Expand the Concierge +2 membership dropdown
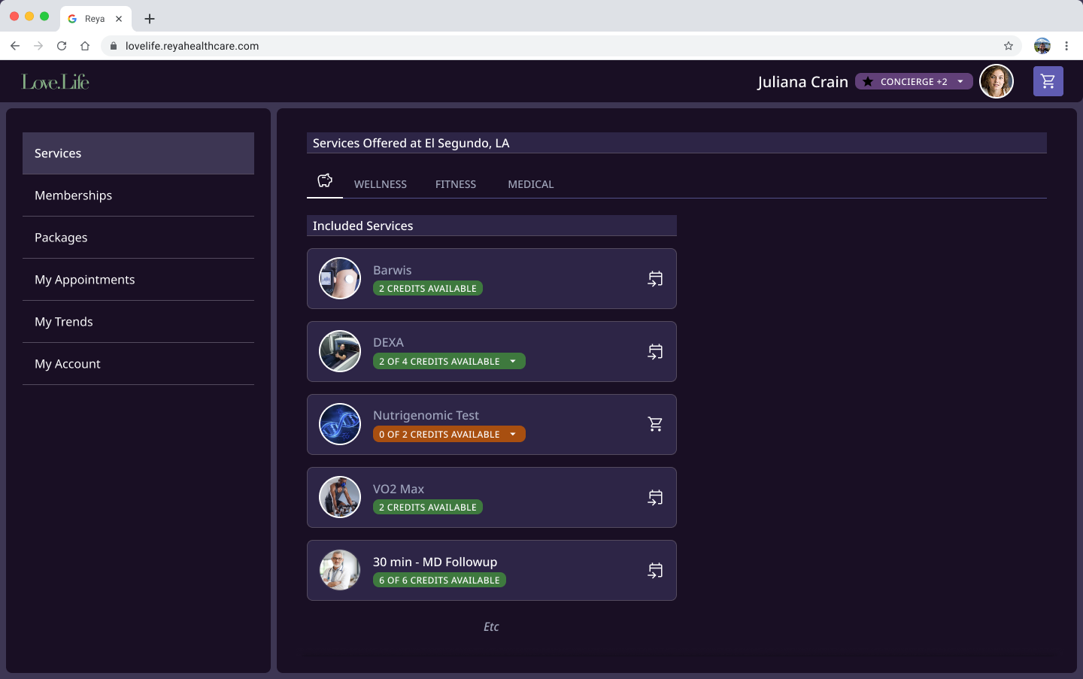The height and width of the screenshot is (679, 1083). [960, 81]
